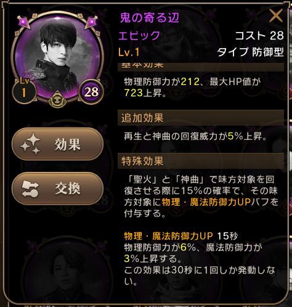The width and height of the screenshot is (292, 307).
Task: Open the orange 物理・魔法防御力UP link in description
Action: (x=206, y=202)
